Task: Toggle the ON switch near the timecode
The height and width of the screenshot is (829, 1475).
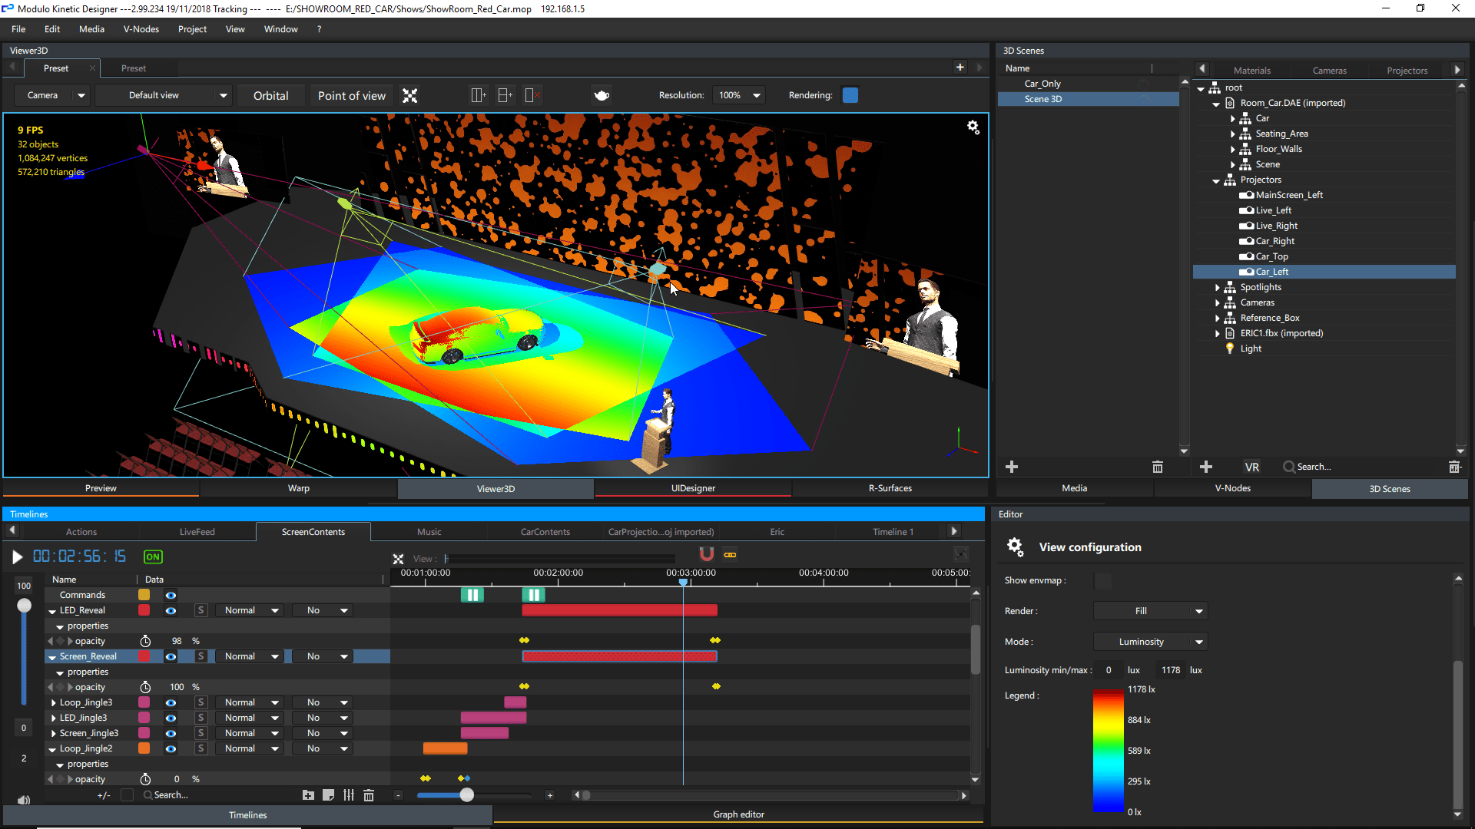Action: pyautogui.click(x=152, y=557)
